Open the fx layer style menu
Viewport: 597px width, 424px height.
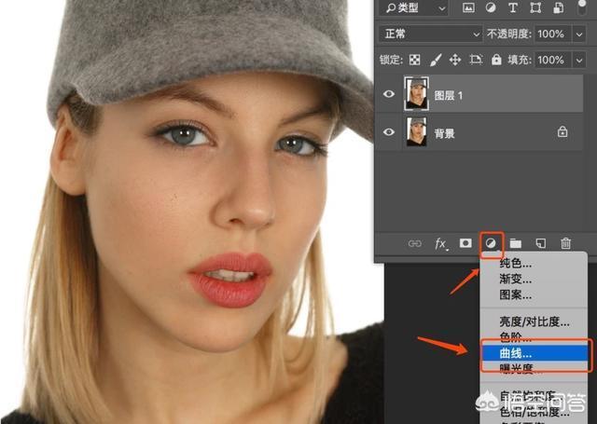441,244
